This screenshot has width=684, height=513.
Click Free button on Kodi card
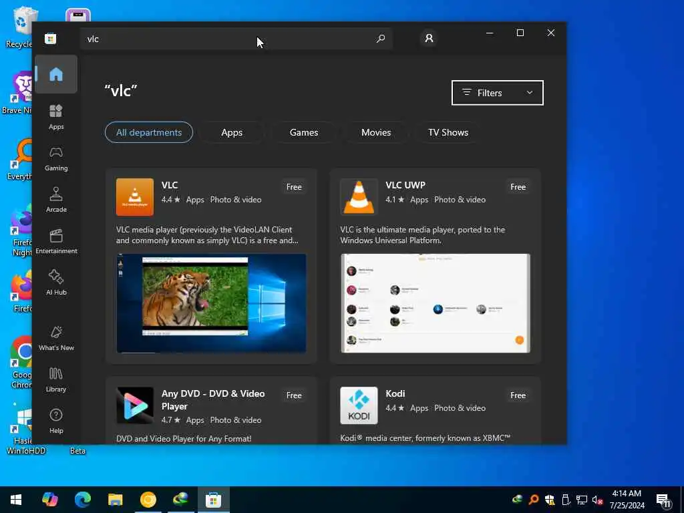click(518, 395)
